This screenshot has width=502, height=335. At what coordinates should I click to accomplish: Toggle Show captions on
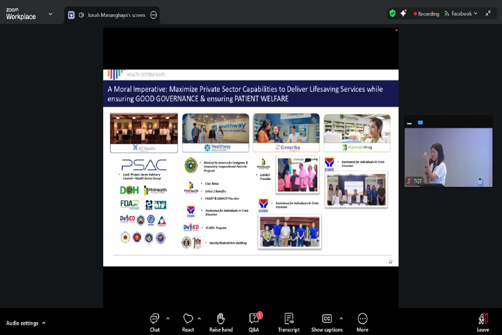pos(327,322)
